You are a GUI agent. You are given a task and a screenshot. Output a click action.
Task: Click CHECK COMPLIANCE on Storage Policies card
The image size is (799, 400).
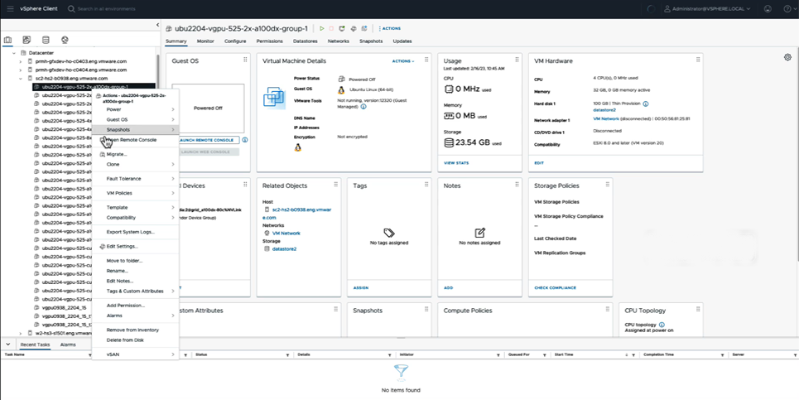coord(555,288)
